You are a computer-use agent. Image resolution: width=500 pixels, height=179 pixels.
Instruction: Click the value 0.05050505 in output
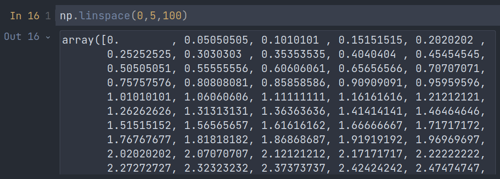point(216,40)
